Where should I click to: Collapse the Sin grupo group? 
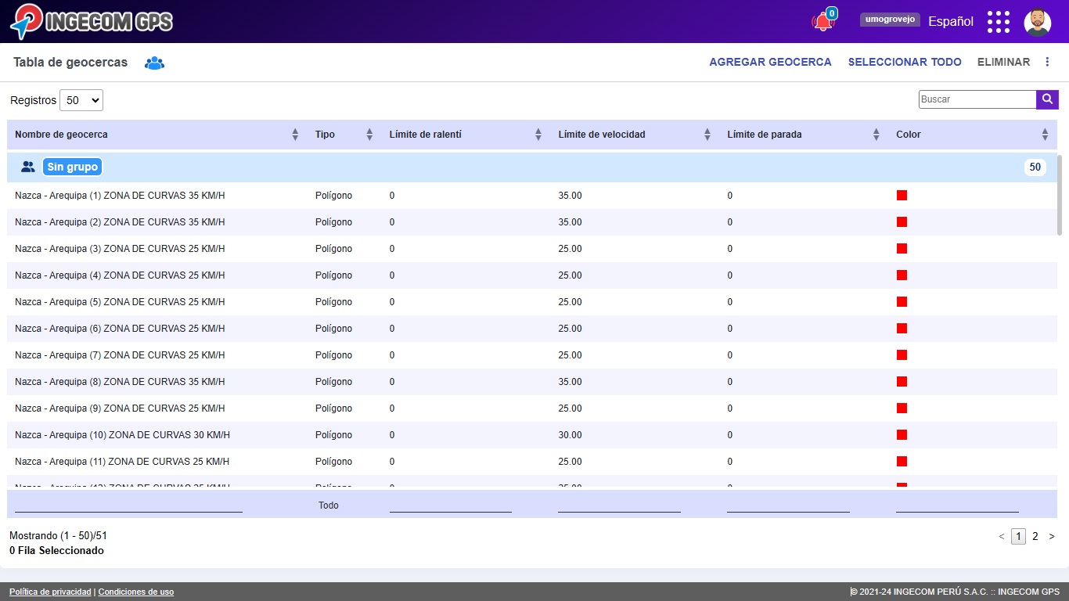click(72, 167)
